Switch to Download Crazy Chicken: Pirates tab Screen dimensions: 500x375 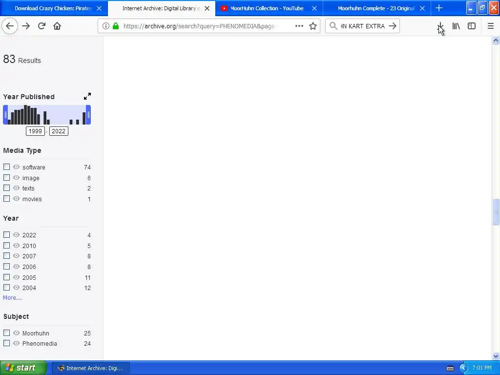click(x=54, y=8)
